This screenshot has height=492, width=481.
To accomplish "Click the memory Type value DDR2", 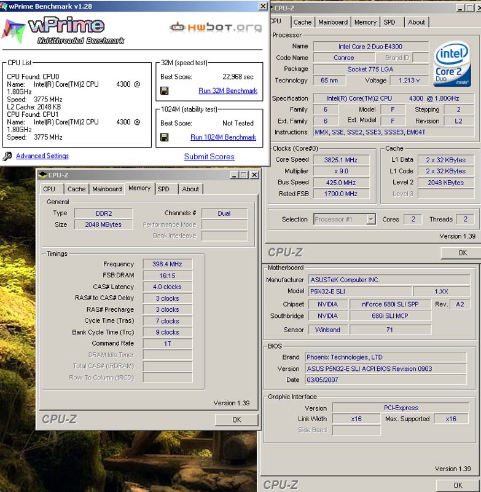I will 104,213.
